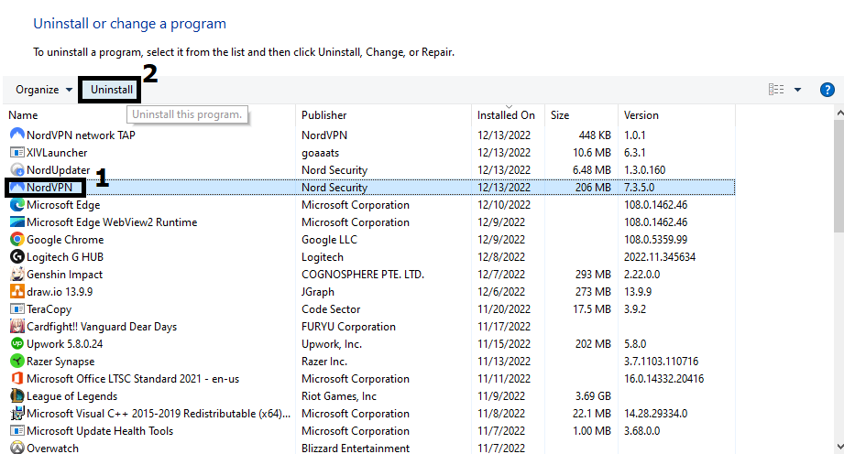Click the Microsoft Office LTSC icon
This screenshot has width=844, height=454.
coord(17,378)
